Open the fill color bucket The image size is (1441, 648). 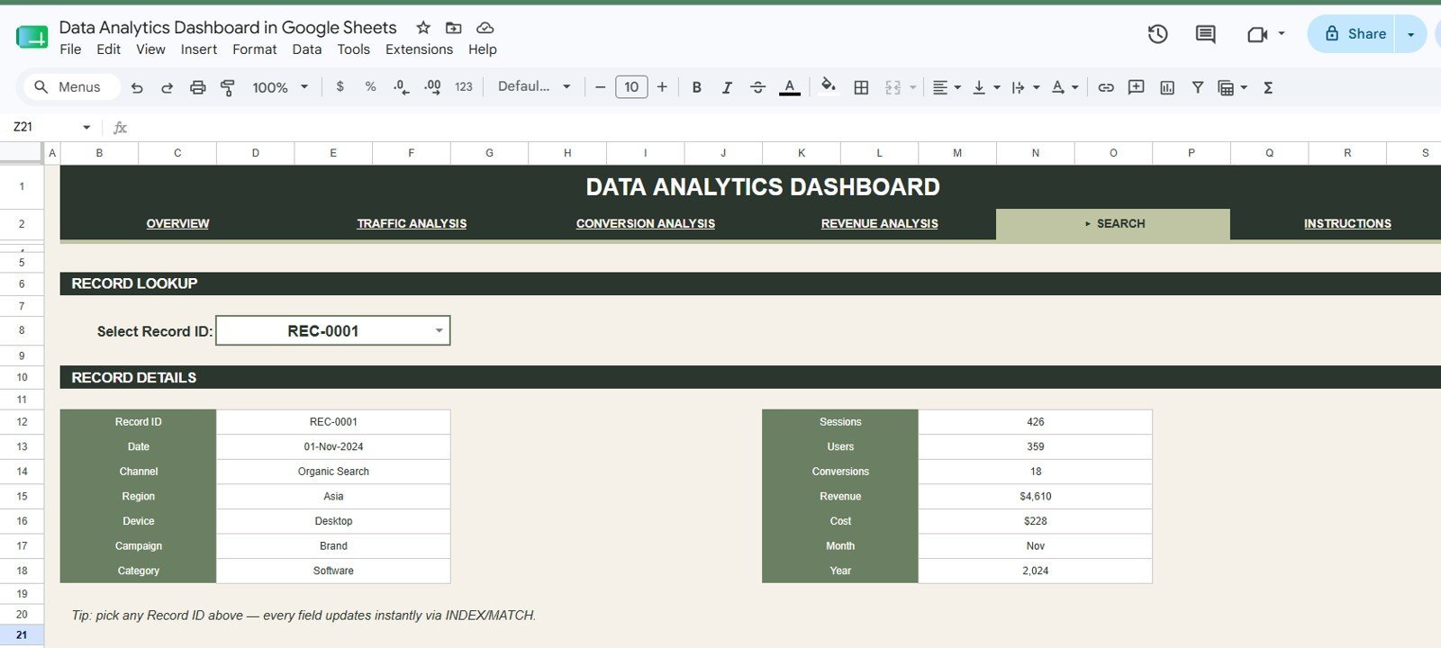829,86
